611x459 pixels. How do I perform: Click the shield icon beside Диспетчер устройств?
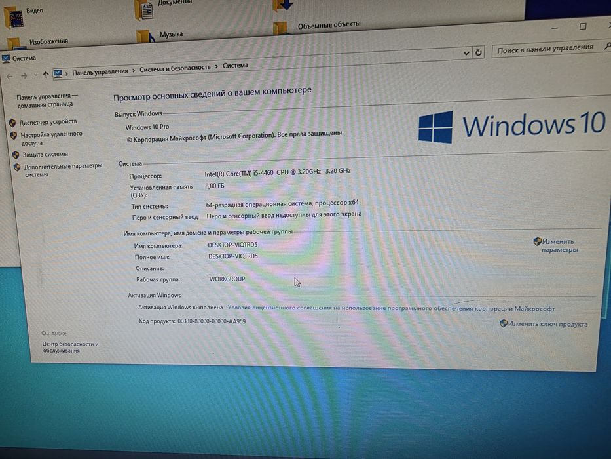[12, 123]
